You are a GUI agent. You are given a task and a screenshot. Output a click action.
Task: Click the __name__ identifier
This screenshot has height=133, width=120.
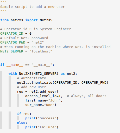coord(15,65)
